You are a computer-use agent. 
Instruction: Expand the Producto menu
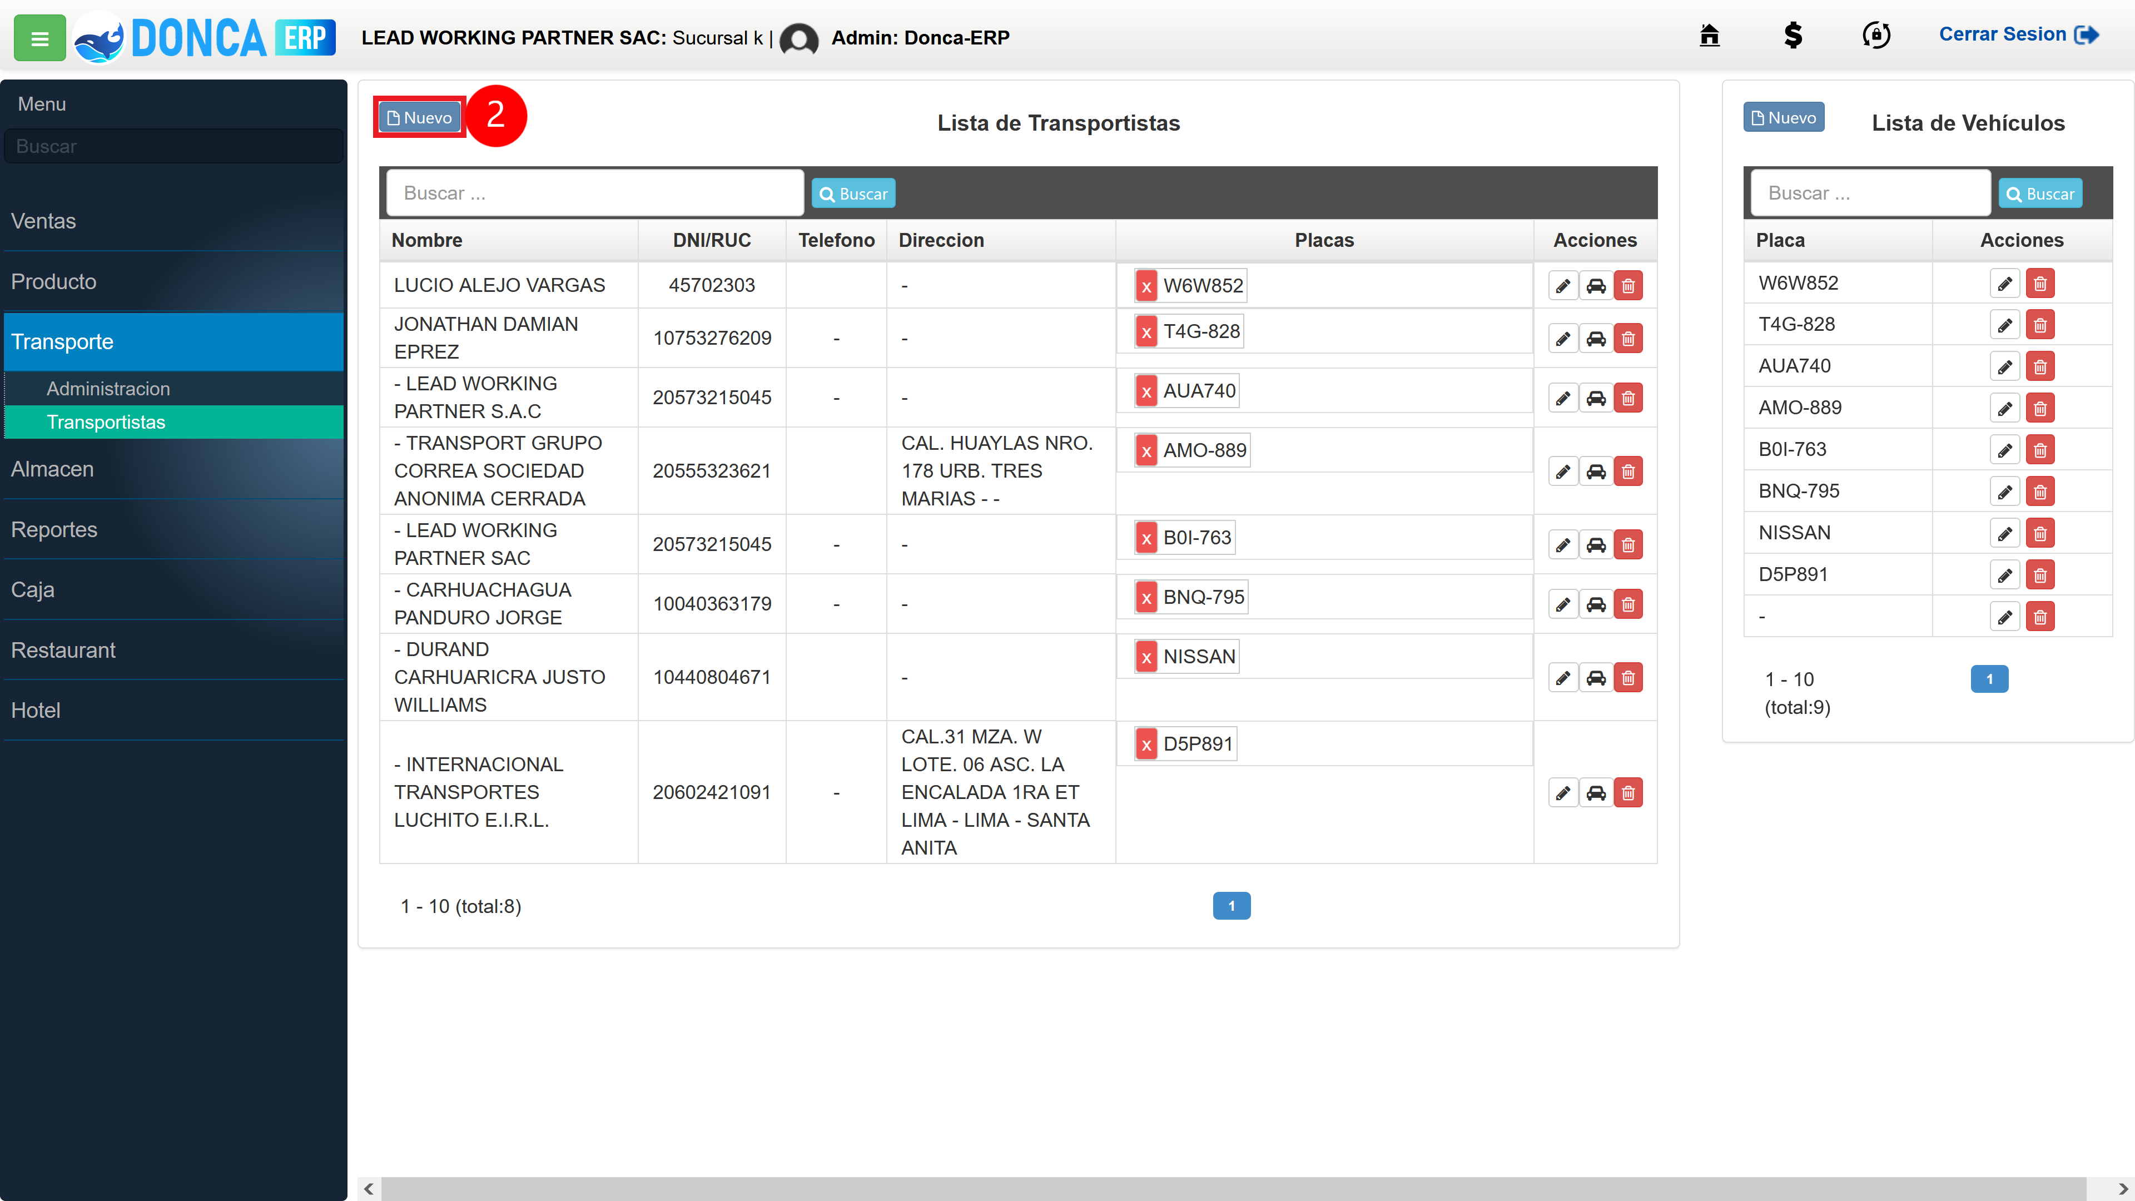tap(174, 282)
